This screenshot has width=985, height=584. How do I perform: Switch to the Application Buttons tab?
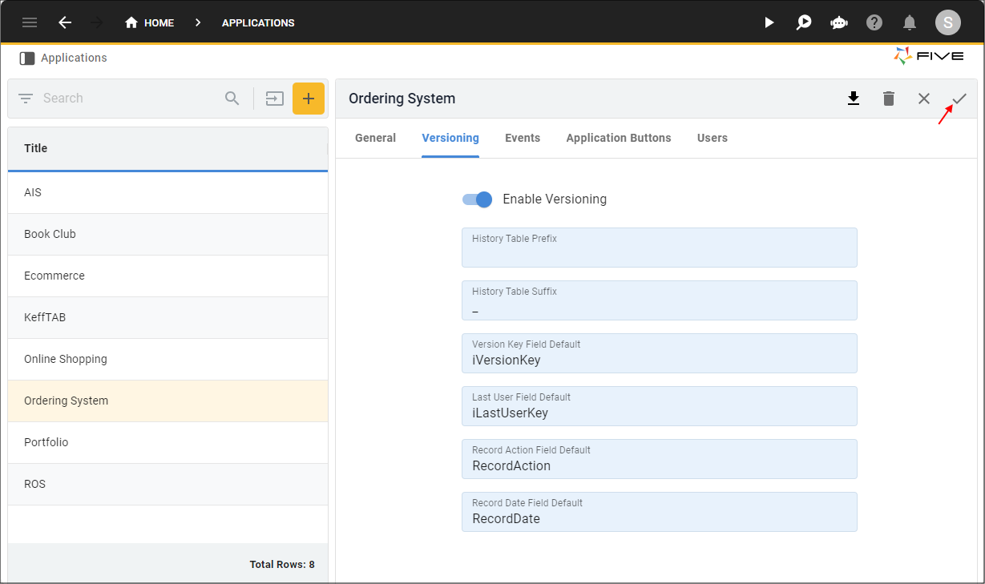(x=619, y=138)
